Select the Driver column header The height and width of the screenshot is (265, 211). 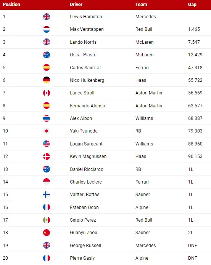point(76,5)
